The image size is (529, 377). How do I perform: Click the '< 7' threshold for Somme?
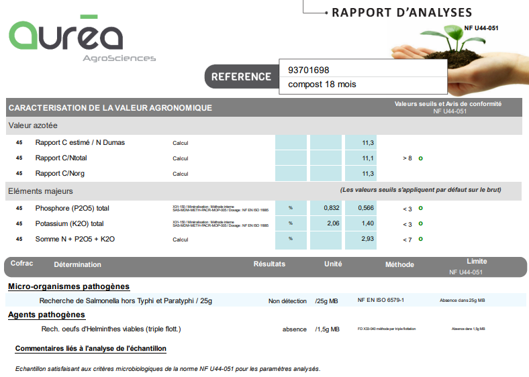click(x=407, y=240)
